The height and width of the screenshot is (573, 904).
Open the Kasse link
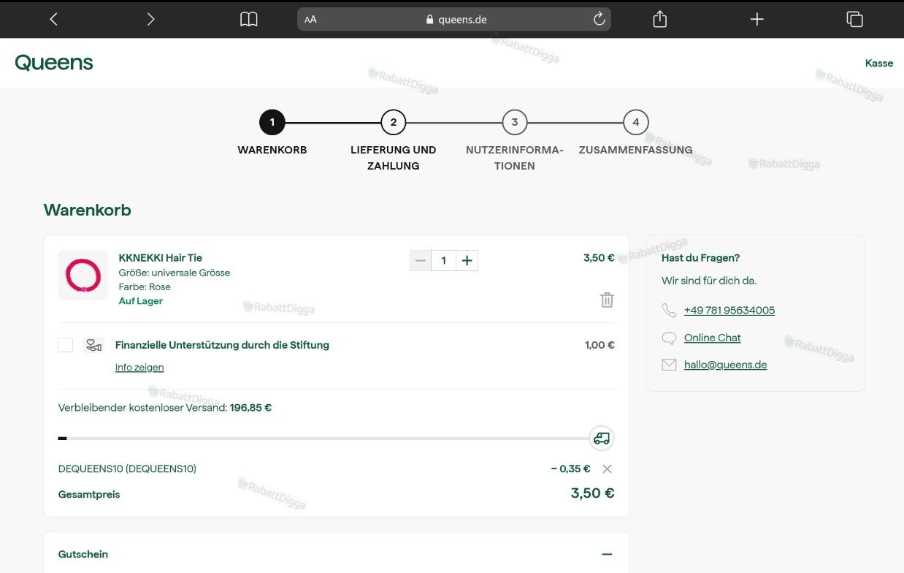click(879, 64)
